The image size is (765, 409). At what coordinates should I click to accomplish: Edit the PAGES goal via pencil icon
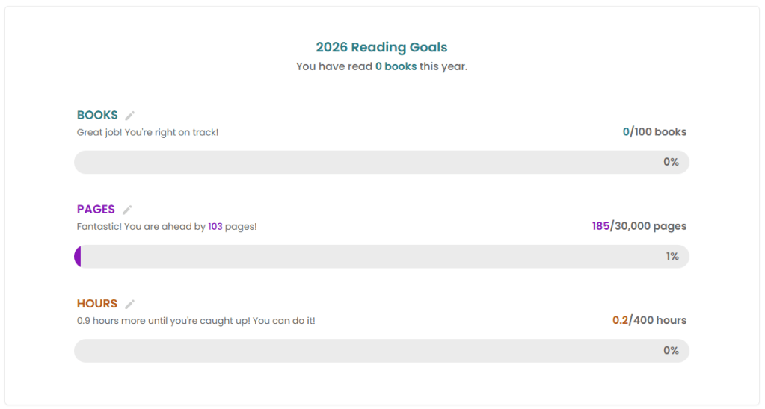click(127, 210)
